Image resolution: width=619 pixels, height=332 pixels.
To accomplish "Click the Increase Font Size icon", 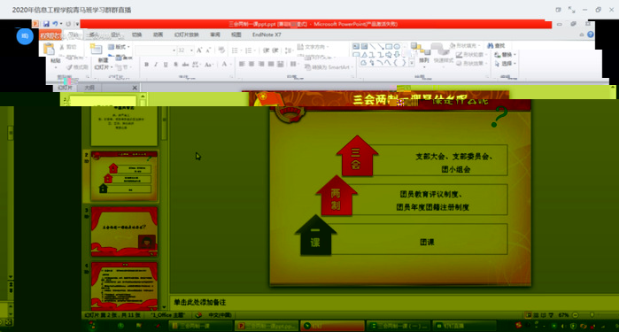I will (199, 50).
